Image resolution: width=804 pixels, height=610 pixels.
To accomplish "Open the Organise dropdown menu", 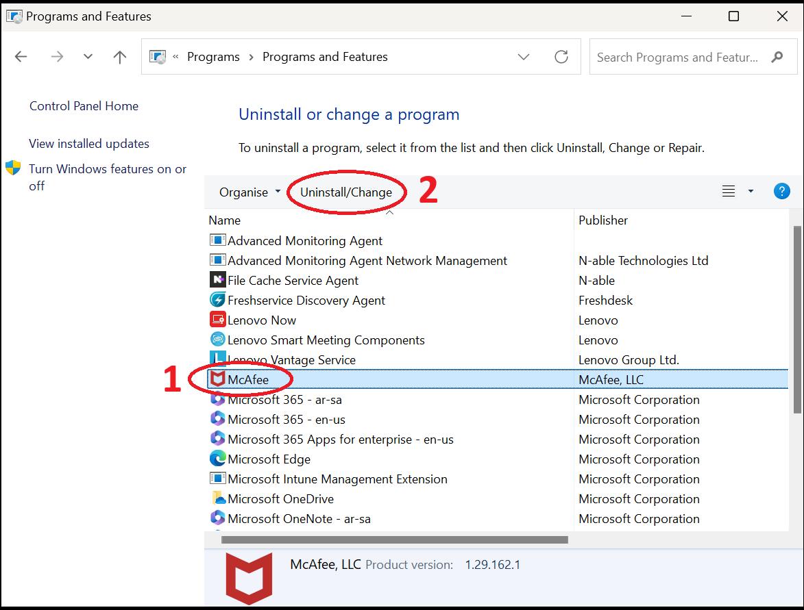I will (x=249, y=192).
